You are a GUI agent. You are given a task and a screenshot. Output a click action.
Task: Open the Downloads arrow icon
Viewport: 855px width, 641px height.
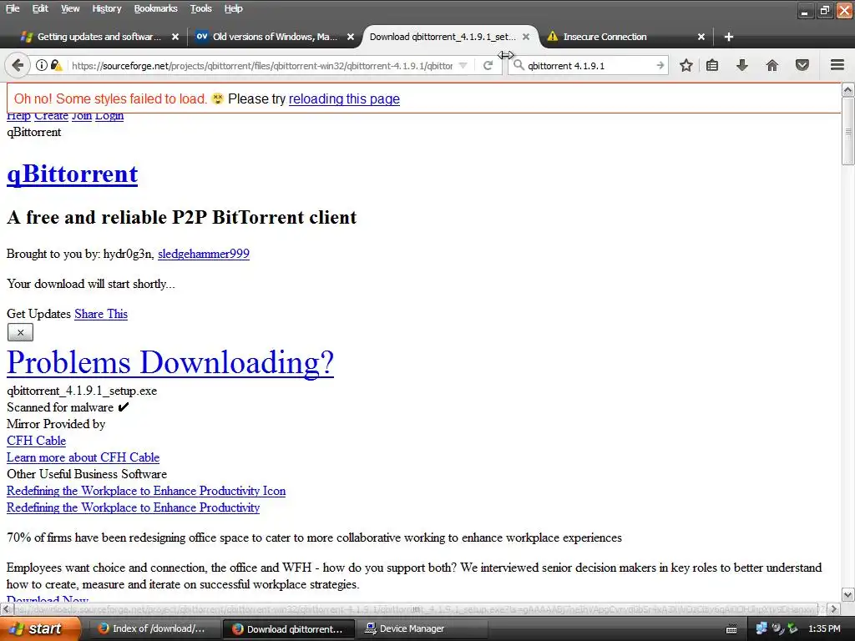coord(742,65)
